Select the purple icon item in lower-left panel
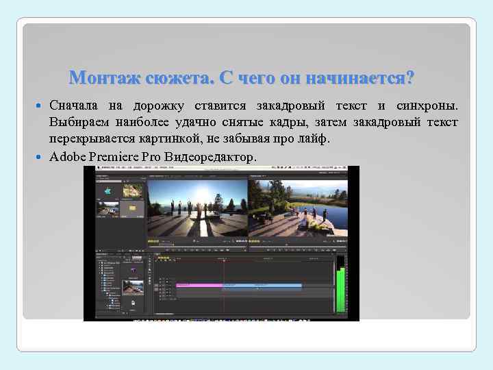 tap(133, 271)
